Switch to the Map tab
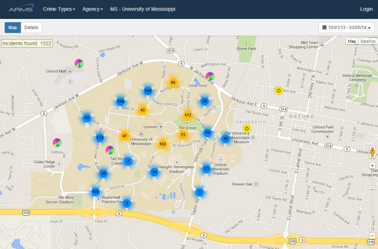The height and width of the screenshot is (249, 378). click(13, 27)
